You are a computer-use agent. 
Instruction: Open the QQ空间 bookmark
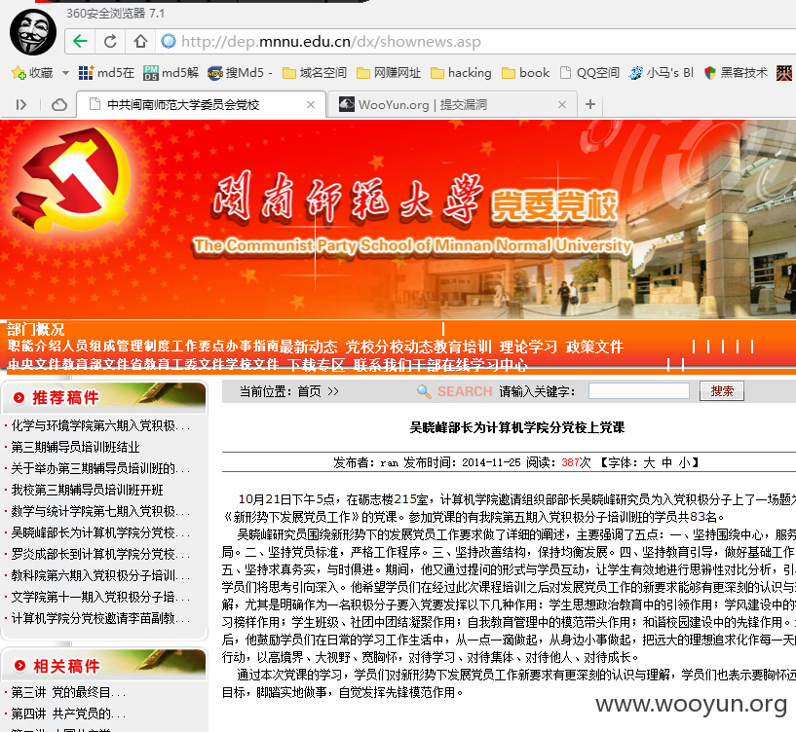[x=589, y=73]
